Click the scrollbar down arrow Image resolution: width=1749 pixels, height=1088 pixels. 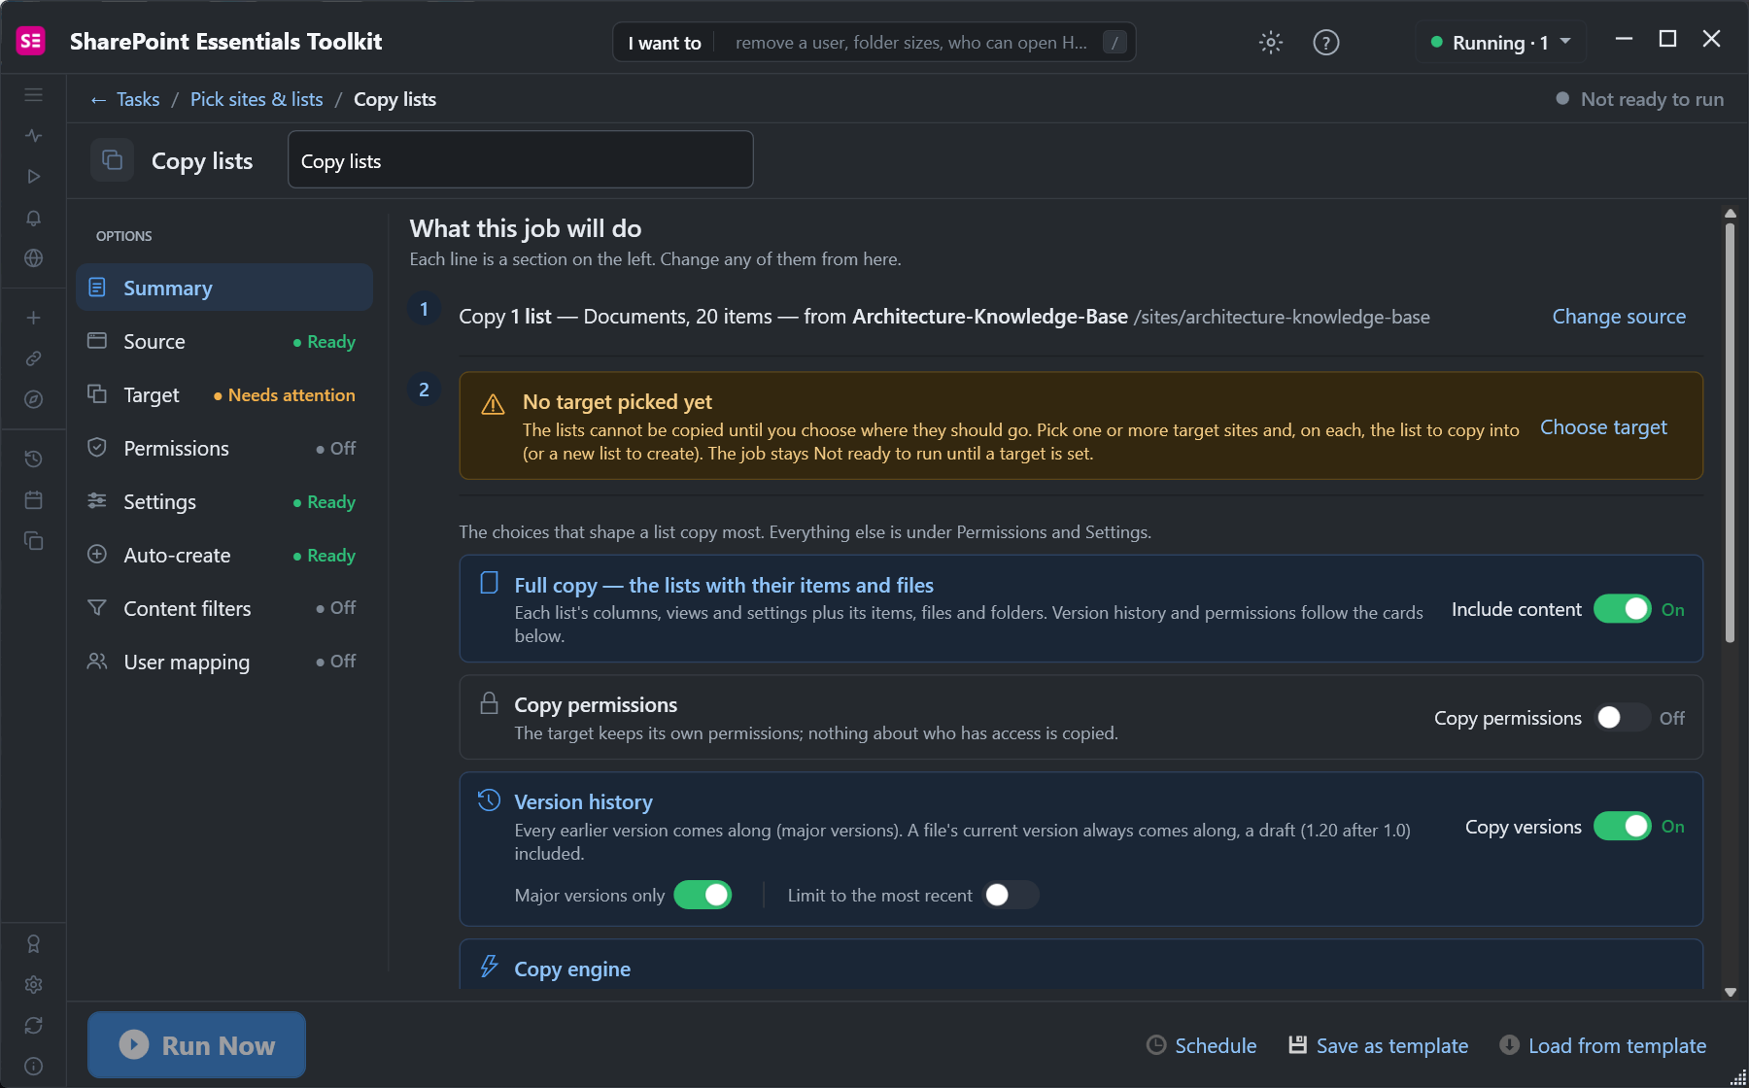[1730, 992]
